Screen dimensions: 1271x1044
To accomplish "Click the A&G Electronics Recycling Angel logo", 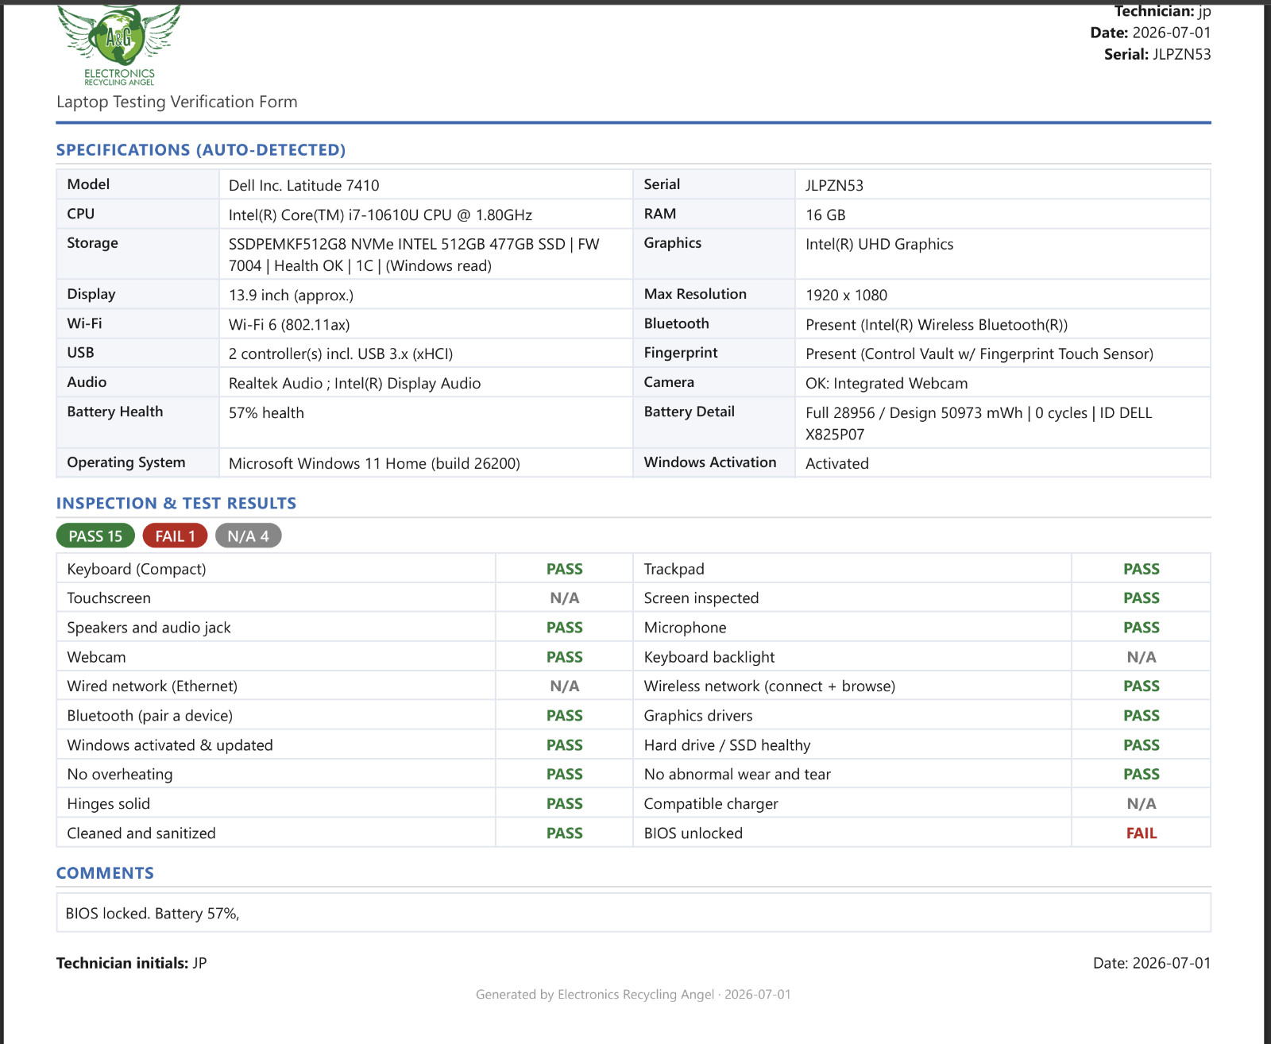I will pos(119,45).
